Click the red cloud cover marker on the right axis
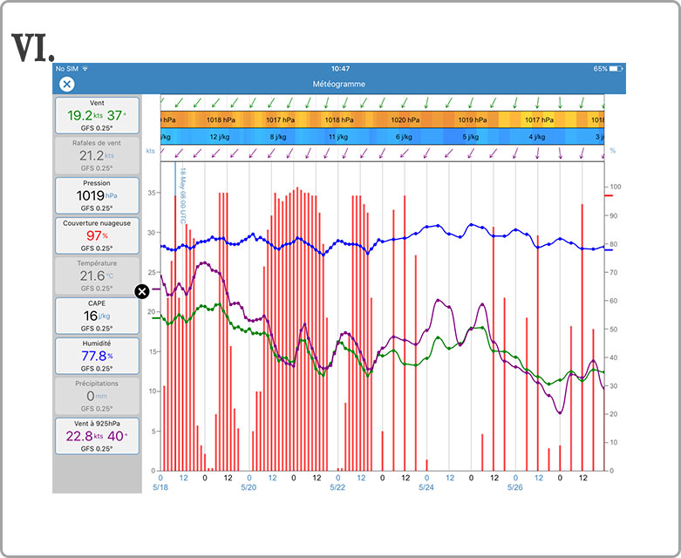The width and height of the screenshot is (681, 558). point(609,196)
